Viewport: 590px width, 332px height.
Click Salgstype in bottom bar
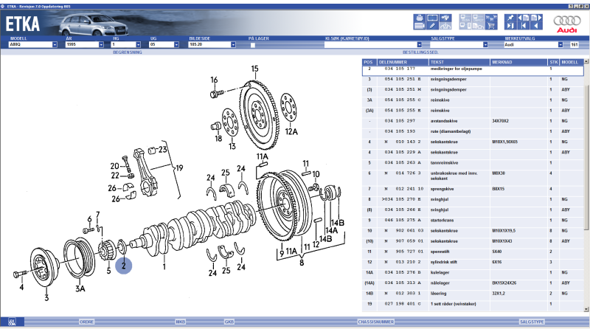tap(532, 322)
